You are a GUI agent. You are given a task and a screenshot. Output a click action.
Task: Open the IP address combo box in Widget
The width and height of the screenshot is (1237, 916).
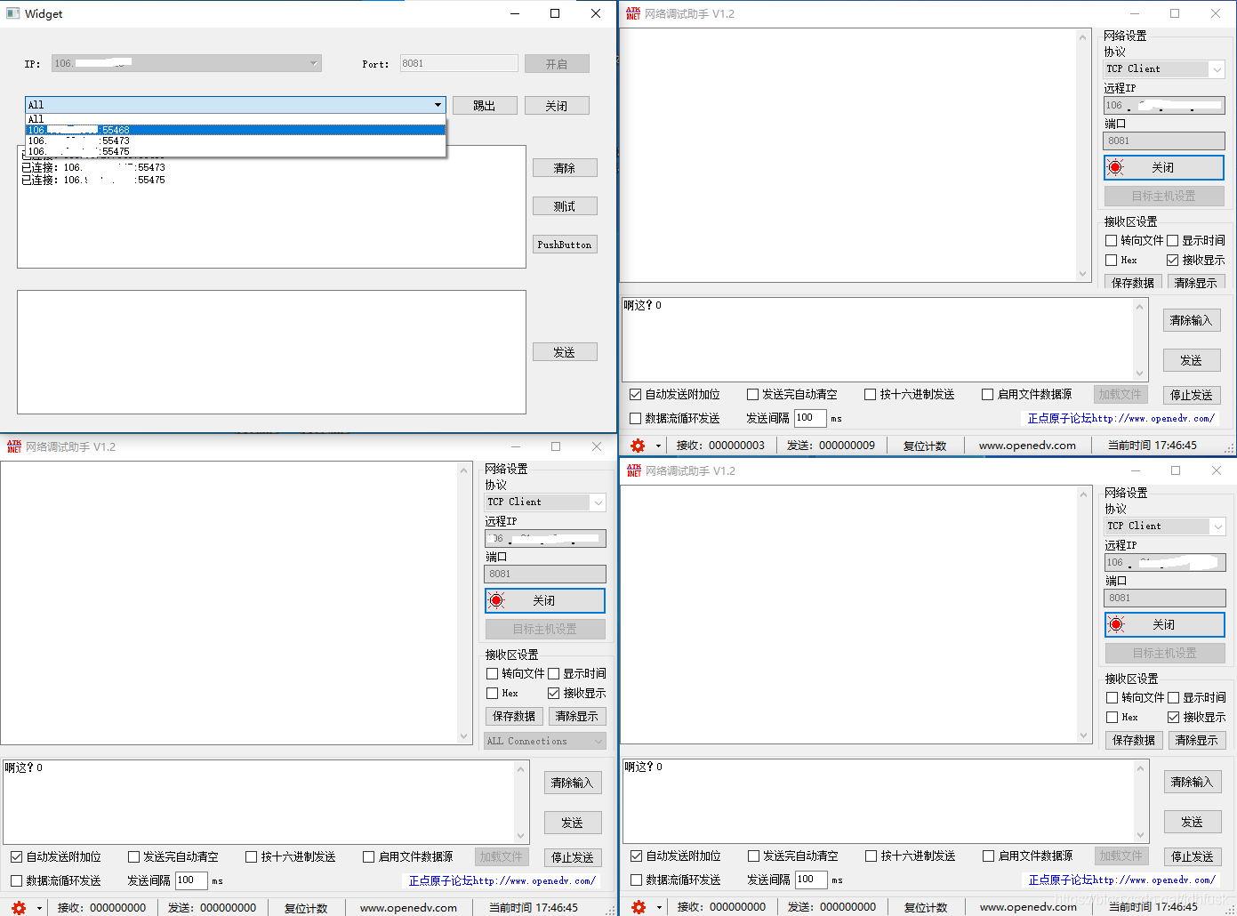pyautogui.click(x=187, y=63)
